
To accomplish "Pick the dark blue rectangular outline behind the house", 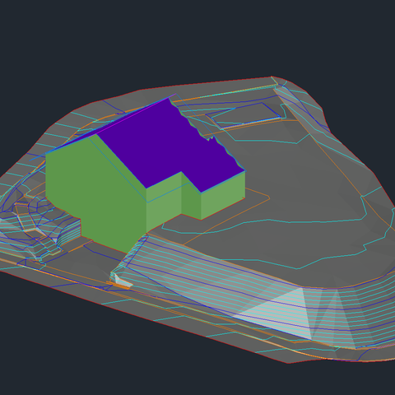I will point(244,114).
